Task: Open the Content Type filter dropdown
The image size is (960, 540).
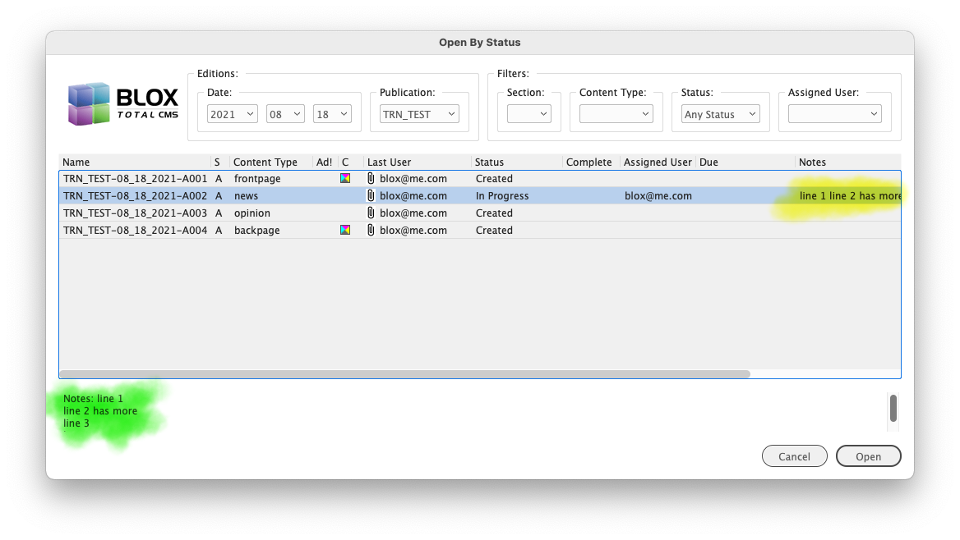Action: (x=616, y=114)
